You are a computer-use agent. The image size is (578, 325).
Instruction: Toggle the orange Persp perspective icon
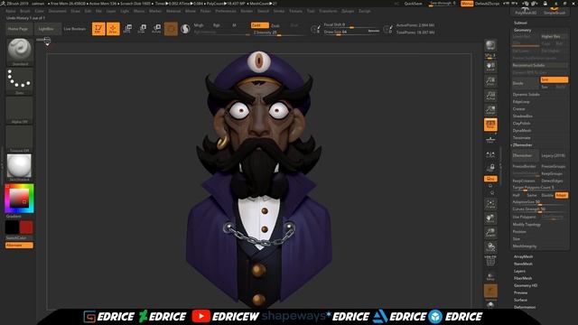pos(490,125)
